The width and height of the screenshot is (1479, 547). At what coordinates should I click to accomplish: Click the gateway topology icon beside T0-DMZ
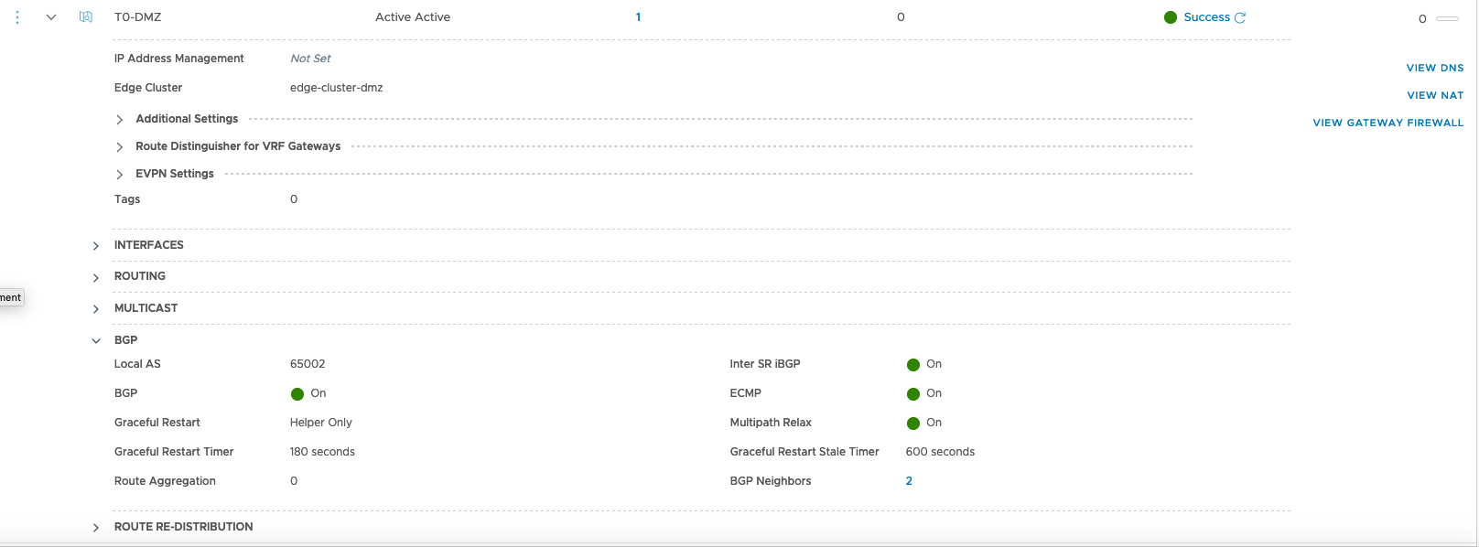[x=86, y=17]
